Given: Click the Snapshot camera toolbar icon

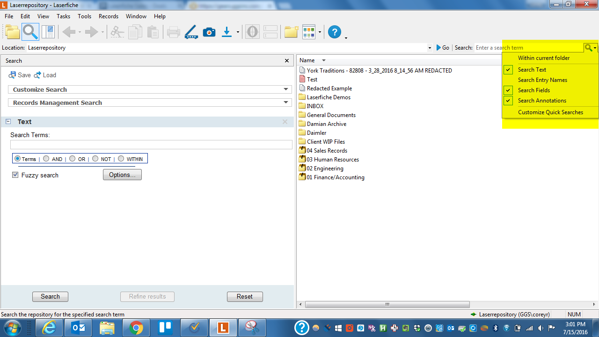Looking at the screenshot, I should click(x=209, y=32).
